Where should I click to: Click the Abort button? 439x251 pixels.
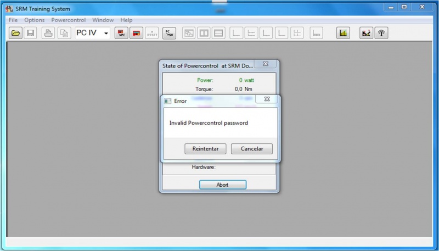[x=222, y=185]
